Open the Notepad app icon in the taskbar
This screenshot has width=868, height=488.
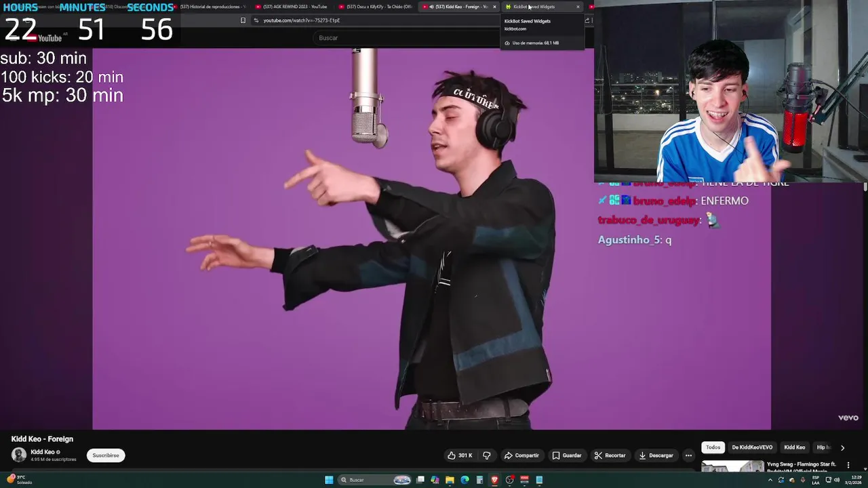(x=539, y=480)
